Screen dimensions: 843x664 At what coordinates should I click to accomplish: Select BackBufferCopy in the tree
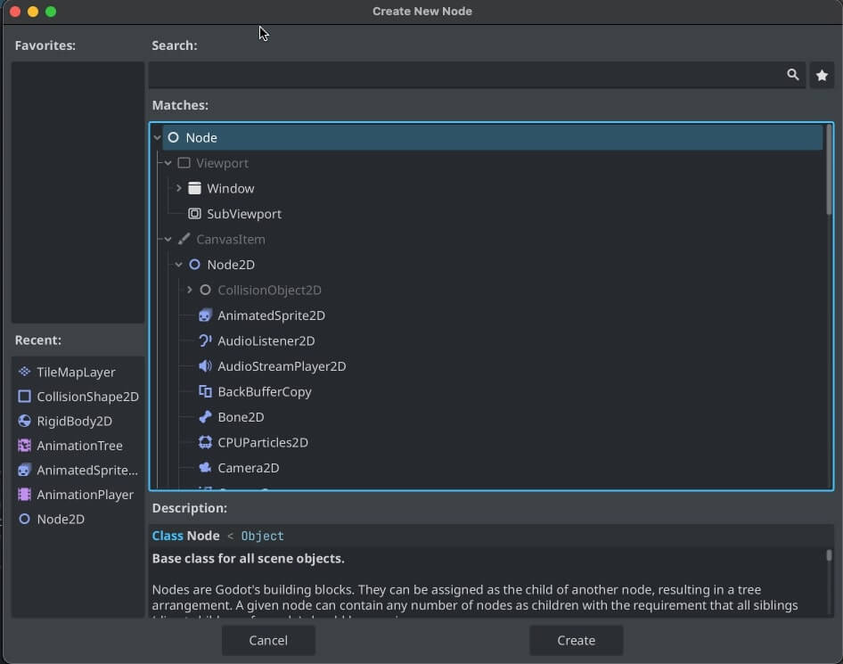[265, 391]
